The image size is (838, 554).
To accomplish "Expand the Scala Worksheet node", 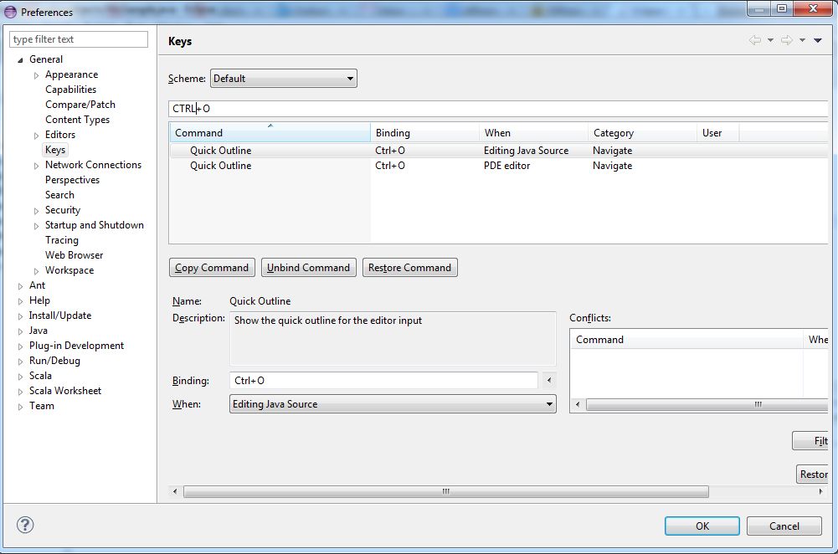I will pos(20,392).
